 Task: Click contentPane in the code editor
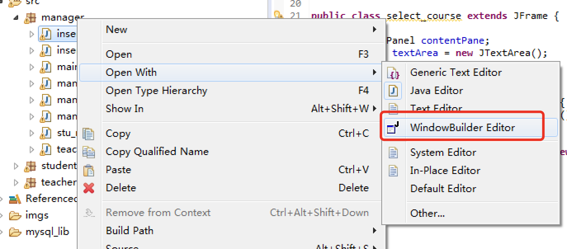452,41
